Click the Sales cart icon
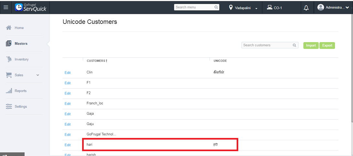This screenshot has width=353, height=156. [x=8, y=75]
